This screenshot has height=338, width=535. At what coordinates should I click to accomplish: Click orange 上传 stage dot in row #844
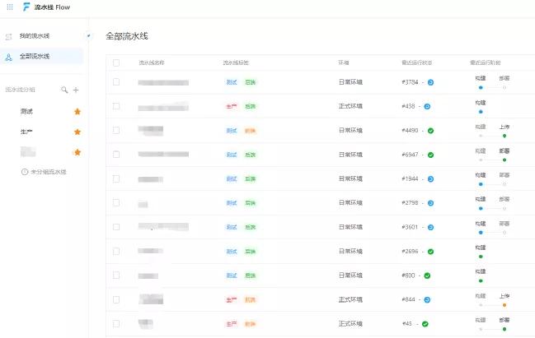(x=504, y=305)
